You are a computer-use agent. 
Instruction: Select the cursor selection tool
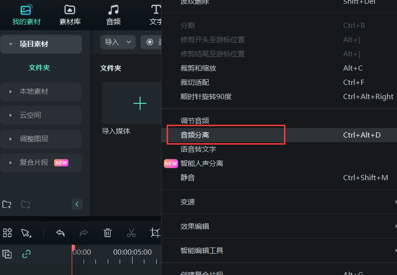click(26, 233)
